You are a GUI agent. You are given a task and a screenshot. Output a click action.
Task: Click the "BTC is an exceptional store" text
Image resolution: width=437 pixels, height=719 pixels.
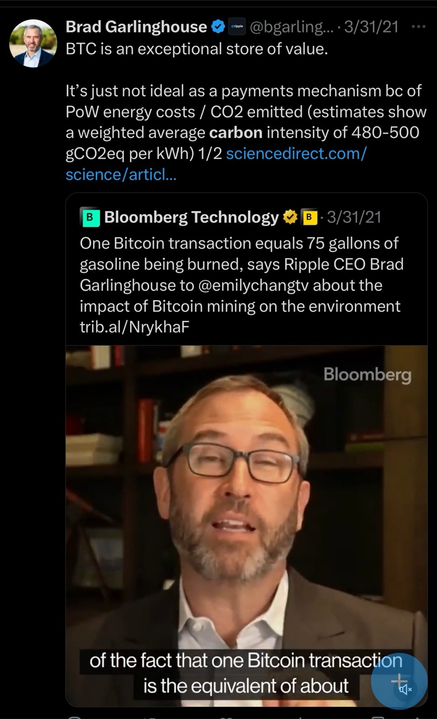tap(197, 49)
